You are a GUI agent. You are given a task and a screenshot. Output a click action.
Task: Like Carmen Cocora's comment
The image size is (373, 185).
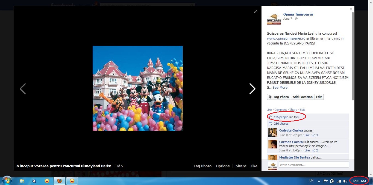[x=307, y=150]
